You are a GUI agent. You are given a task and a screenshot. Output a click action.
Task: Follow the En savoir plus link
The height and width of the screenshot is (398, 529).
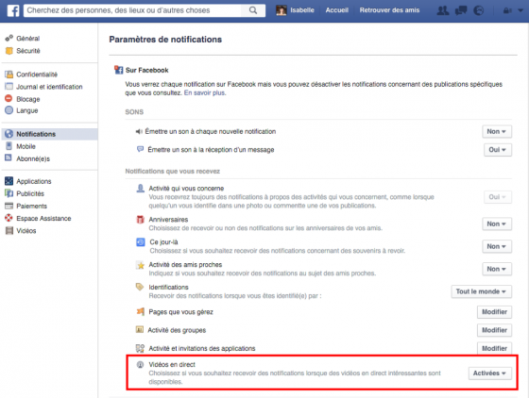point(205,93)
